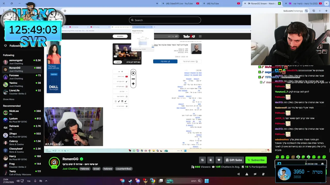Click the israel tag chip
This screenshot has height=185, width=330.
coord(96,169)
